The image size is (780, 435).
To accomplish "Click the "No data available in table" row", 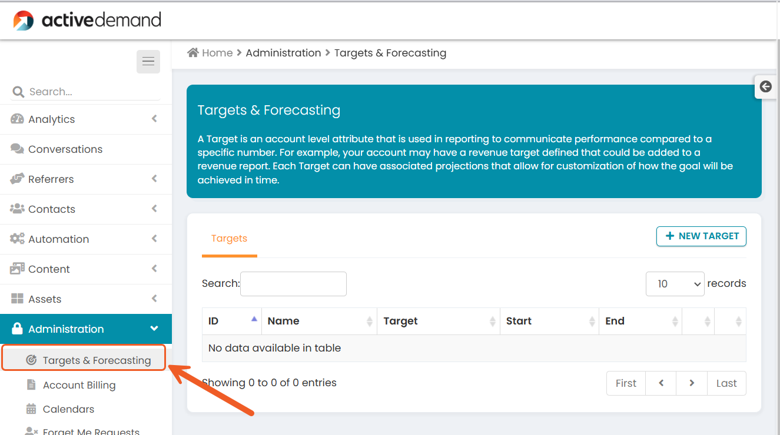I will tap(474, 348).
